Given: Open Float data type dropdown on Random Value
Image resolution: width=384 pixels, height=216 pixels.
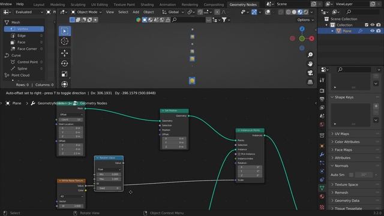Looking at the screenshot, I should tap(109, 169).
